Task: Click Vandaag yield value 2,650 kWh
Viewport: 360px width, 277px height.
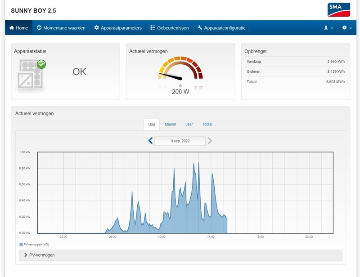Action: point(336,62)
